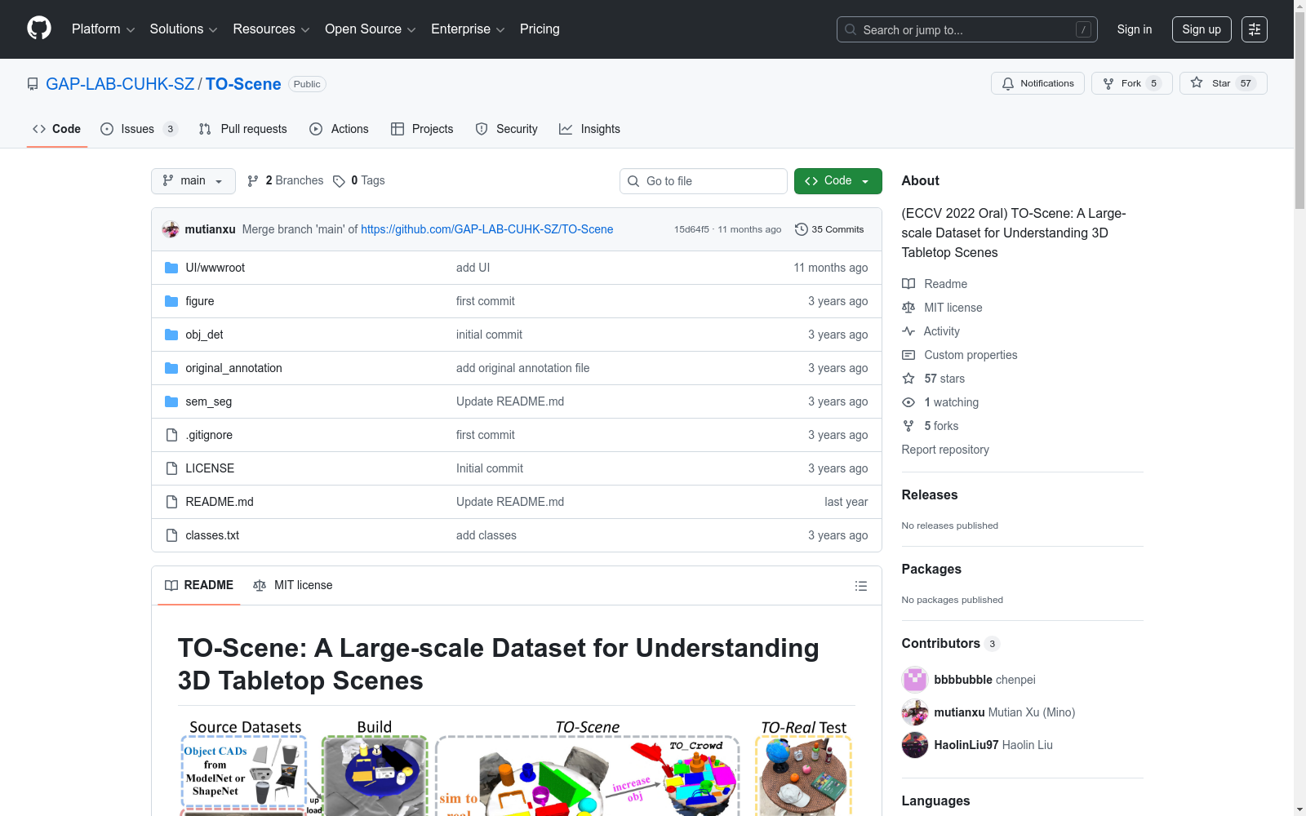Click the UI/wwwroot folder icon
This screenshot has height=816, width=1306.
(x=171, y=268)
